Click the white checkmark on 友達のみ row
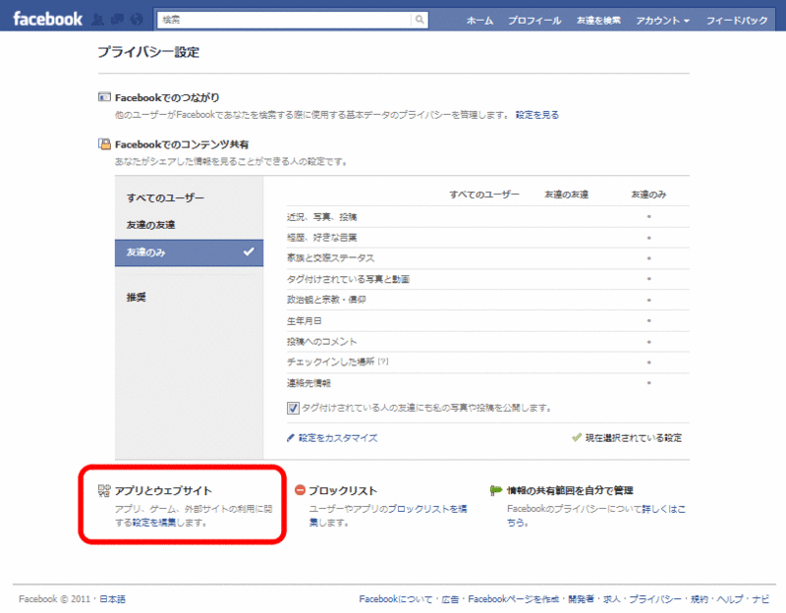 [249, 251]
